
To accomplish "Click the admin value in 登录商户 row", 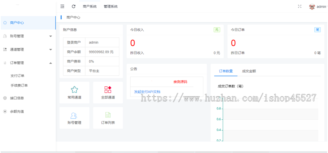I will pos(93,42).
